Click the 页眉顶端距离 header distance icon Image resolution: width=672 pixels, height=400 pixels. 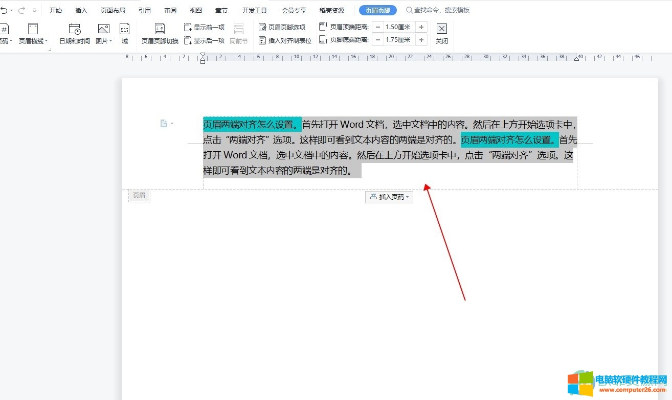[323, 27]
